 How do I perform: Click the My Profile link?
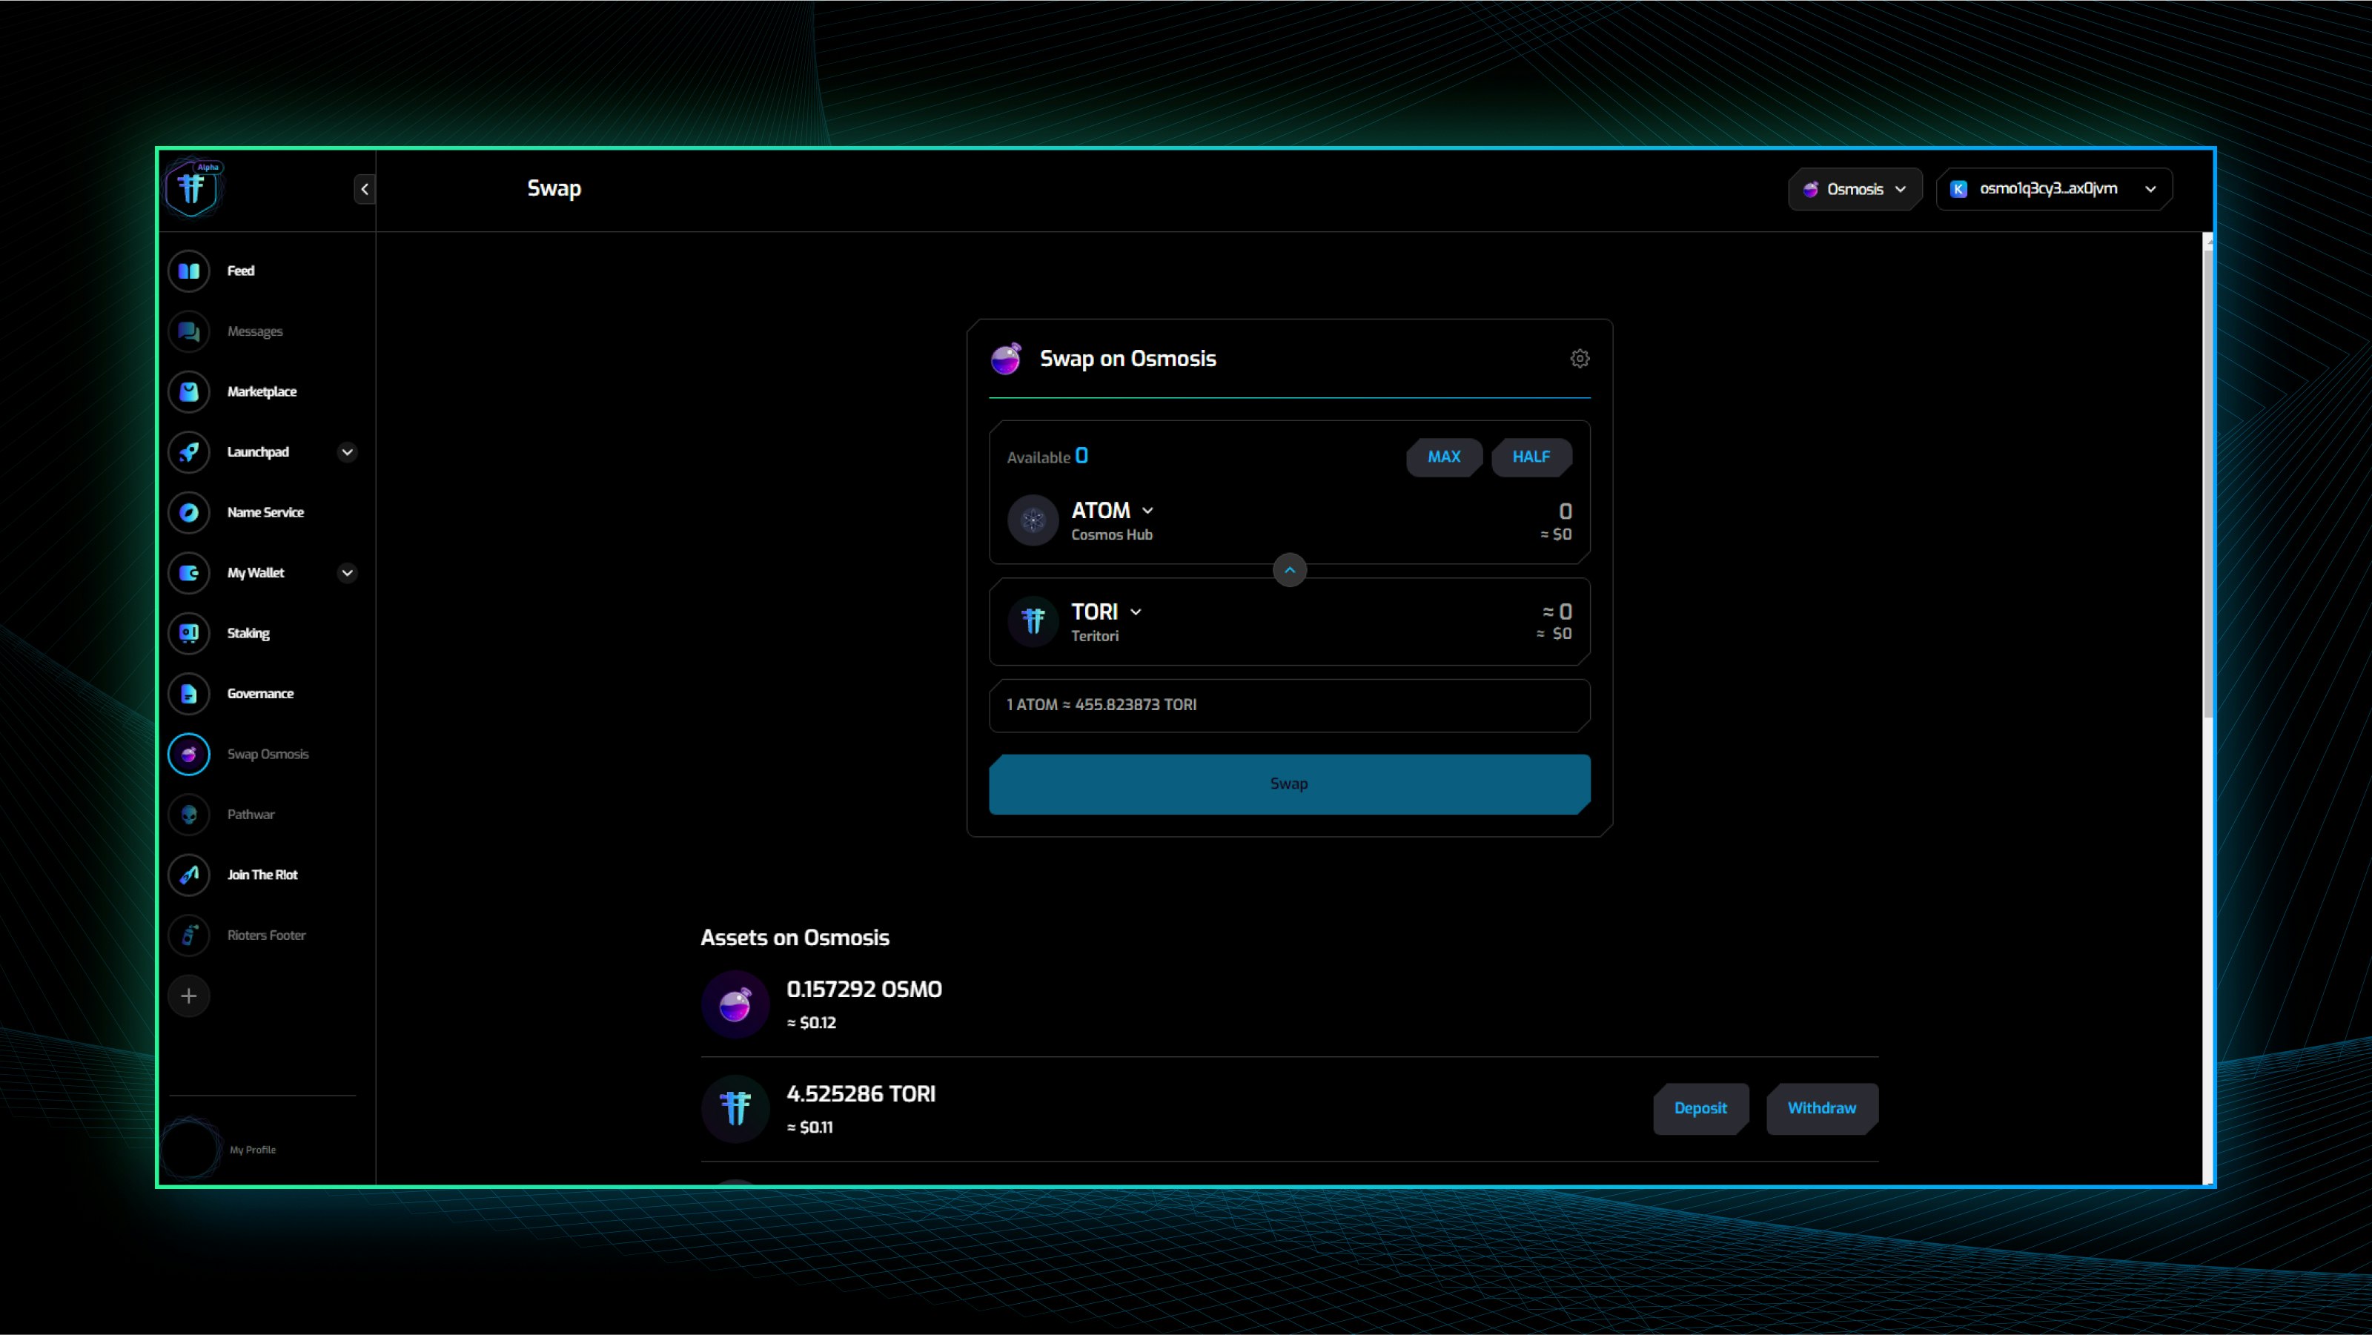click(x=252, y=1150)
